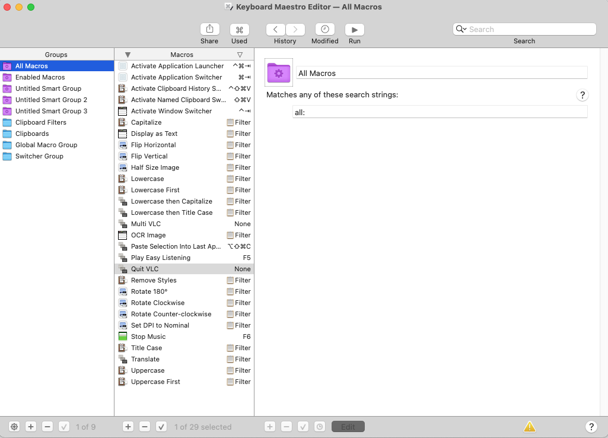Click the Untitled Smart Group folder icon
This screenshot has height=438, width=608.
tap(7, 88)
